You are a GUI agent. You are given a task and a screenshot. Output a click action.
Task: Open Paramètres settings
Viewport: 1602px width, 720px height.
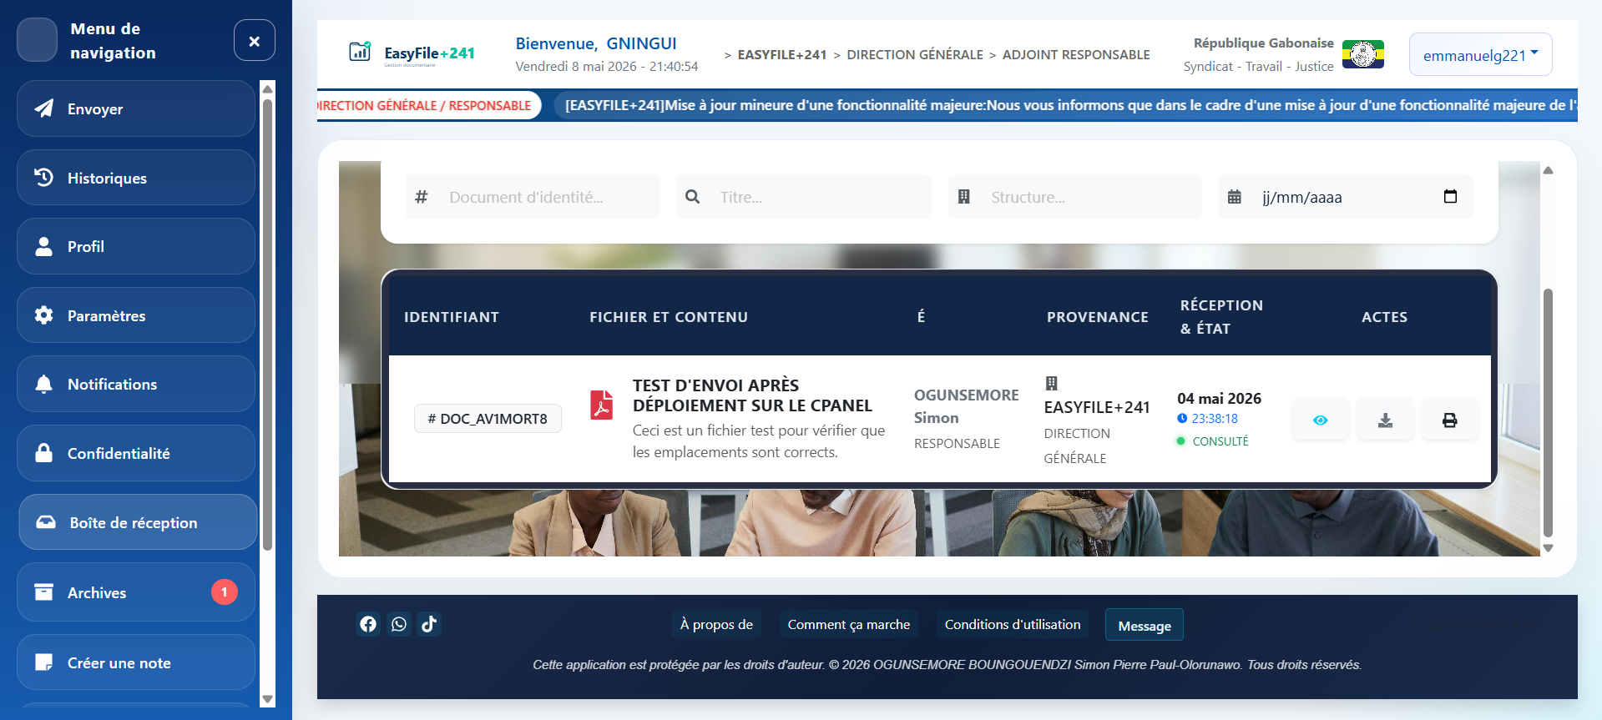pos(136,315)
